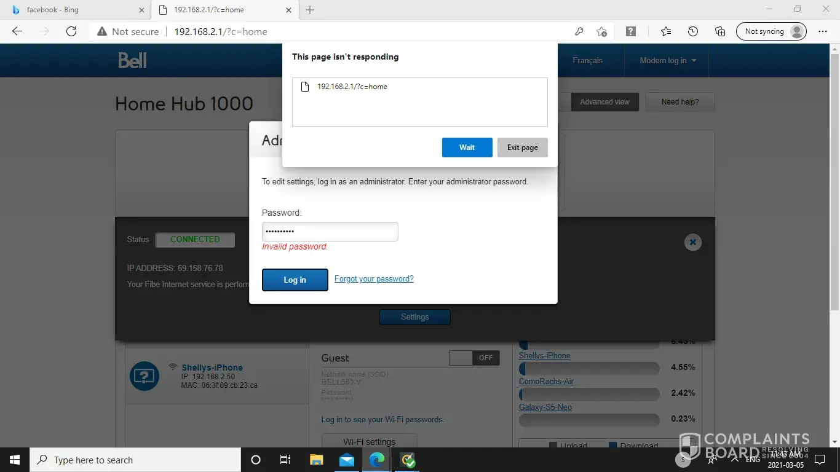
Task: Add this page to favorites with the star icon
Action: pos(601,32)
